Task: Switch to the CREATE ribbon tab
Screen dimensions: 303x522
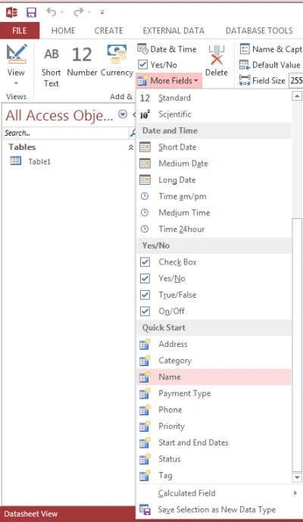Action: tap(108, 30)
